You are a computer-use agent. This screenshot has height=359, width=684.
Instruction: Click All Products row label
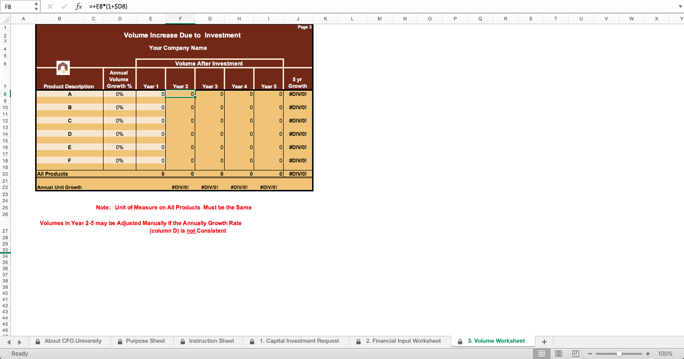(x=53, y=174)
